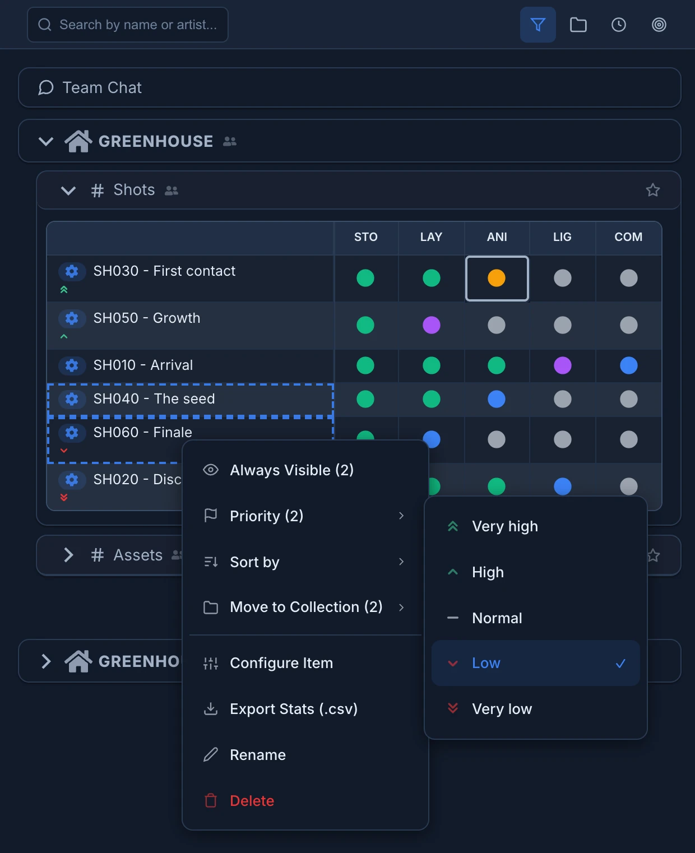This screenshot has width=695, height=853.
Task: Click gear icon for SH020 row
Action: pos(72,480)
